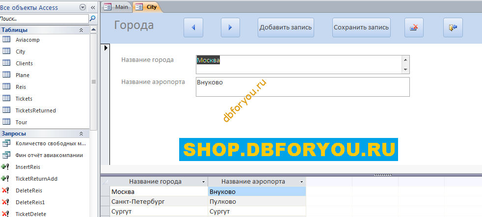The image size is (482, 217).
Task: Open 'Все объекты Access' category dropdown
Action: click(82, 8)
